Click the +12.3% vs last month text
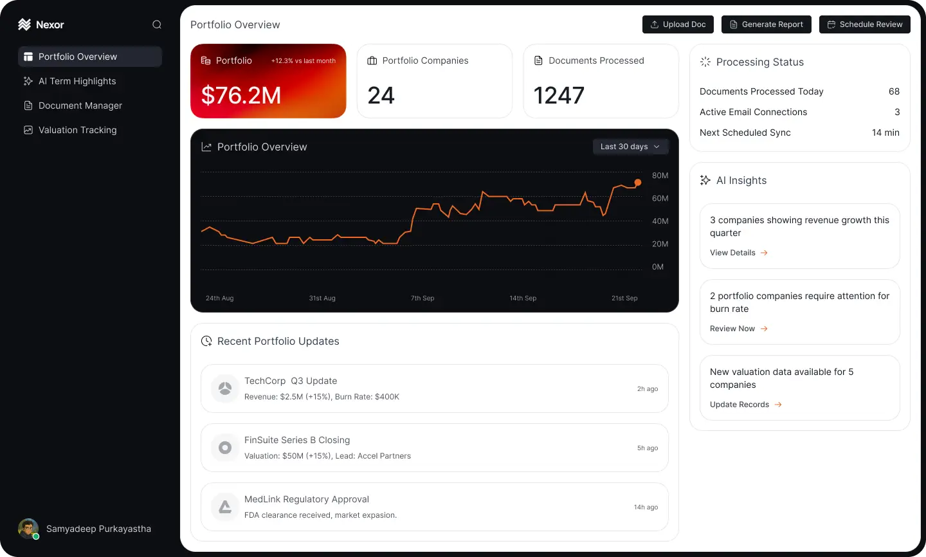The width and height of the screenshot is (926, 557). pyautogui.click(x=304, y=61)
